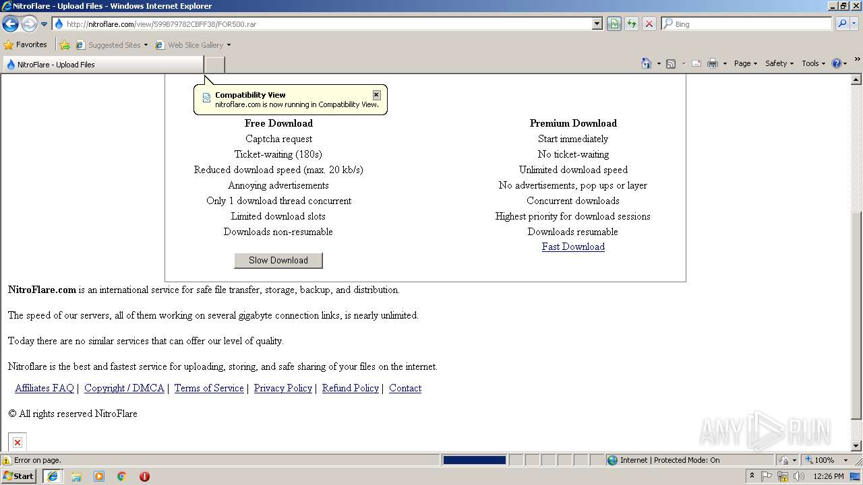Click the Slow Download button

pos(278,260)
